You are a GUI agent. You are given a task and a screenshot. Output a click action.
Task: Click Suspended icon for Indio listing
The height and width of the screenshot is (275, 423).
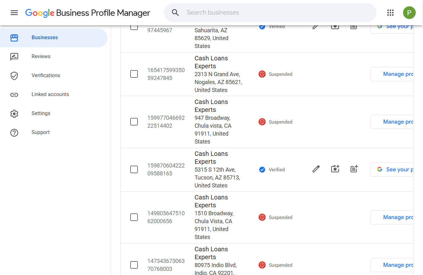[x=262, y=265]
